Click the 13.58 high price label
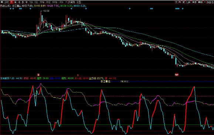214x135 pixels. coord(46,11)
